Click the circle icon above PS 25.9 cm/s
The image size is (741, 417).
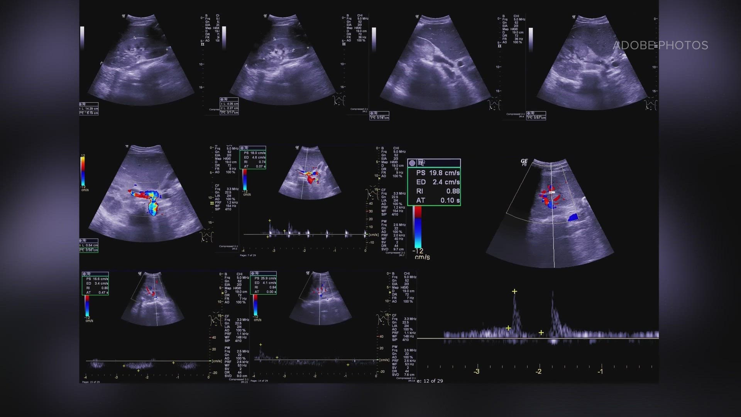[253, 273]
